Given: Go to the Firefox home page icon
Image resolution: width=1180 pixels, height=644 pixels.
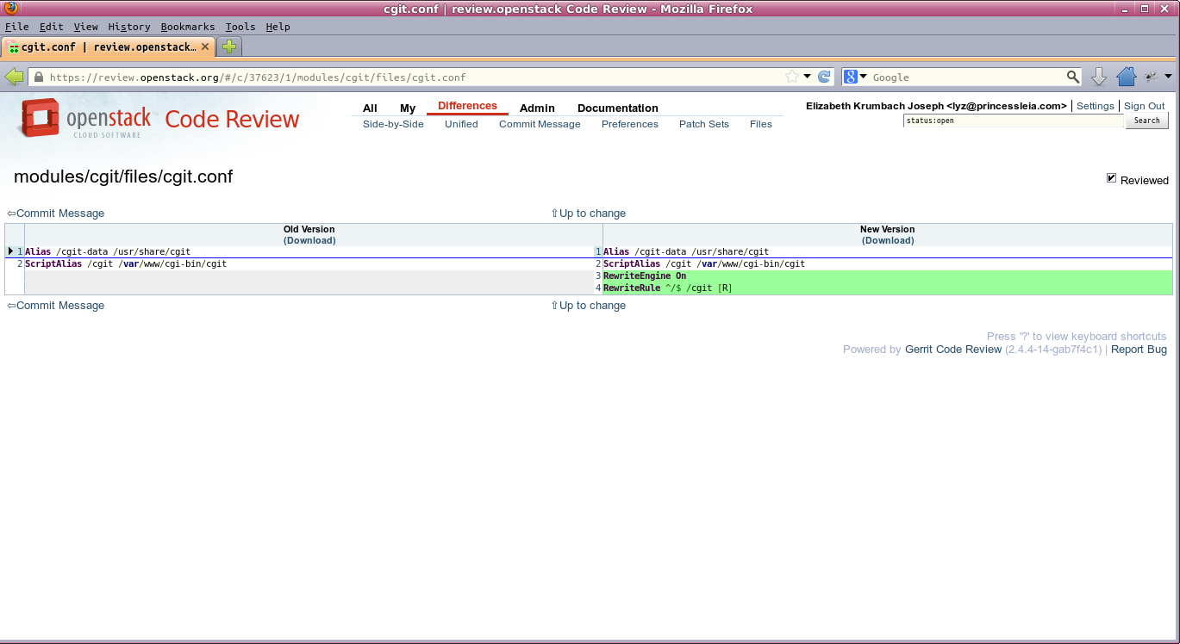Looking at the screenshot, I should (x=1126, y=77).
